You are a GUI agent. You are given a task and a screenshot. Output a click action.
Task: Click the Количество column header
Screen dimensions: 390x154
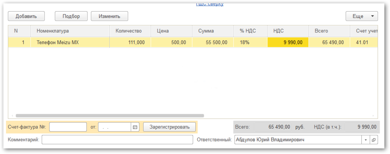[130, 31]
